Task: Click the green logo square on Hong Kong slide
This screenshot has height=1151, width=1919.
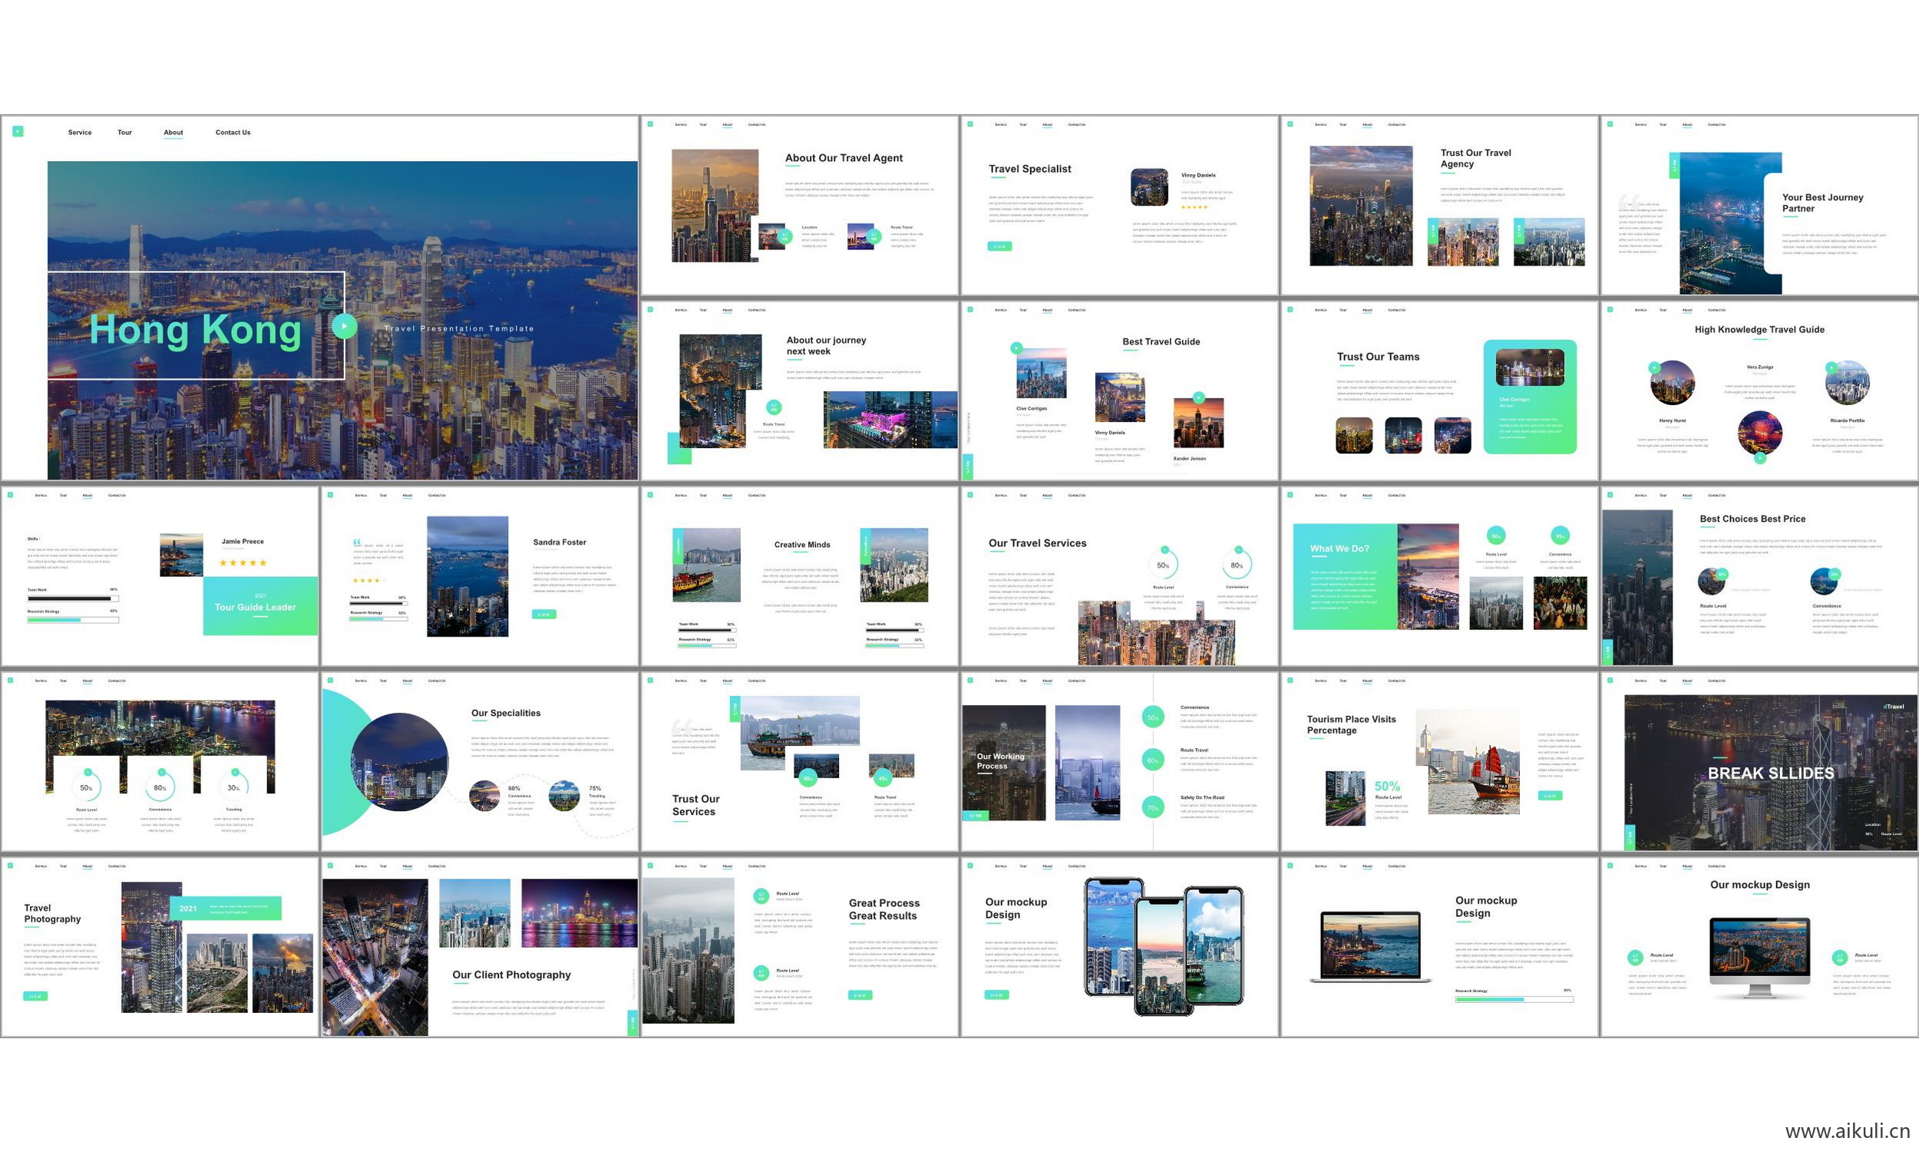Action: 18,132
